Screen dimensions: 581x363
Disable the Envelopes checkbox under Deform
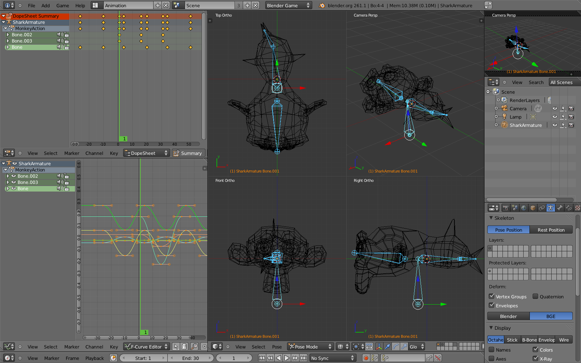(x=492, y=305)
